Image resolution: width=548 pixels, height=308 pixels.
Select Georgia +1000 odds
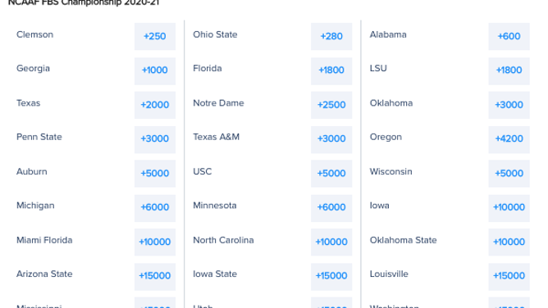tap(155, 70)
